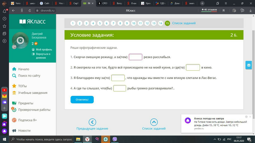This screenshot has width=255, height=143.
Task: Reload page with browser refresh icon
Action: click(29, 11)
